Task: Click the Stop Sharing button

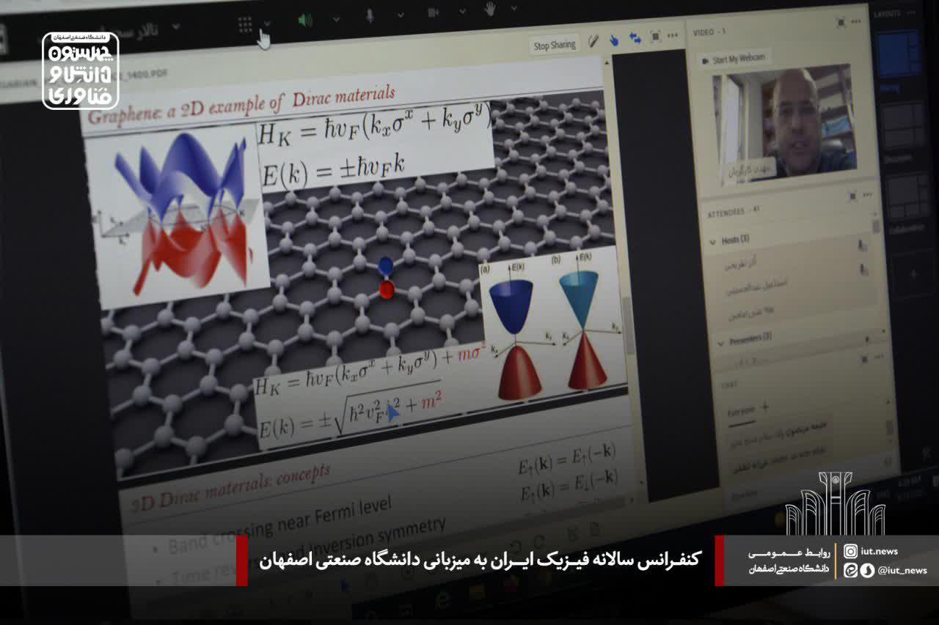Action: tap(554, 45)
